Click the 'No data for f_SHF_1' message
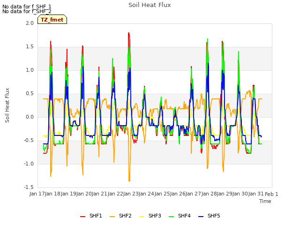The image size is (300, 225). [27, 7]
